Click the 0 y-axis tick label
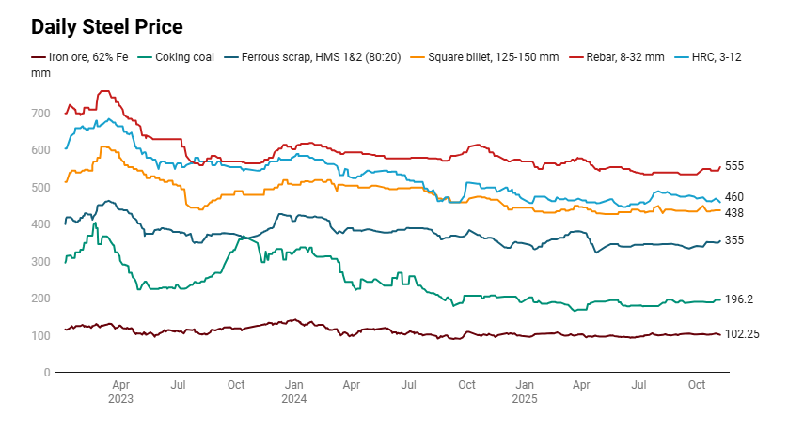788x430 pixels. point(46,373)
